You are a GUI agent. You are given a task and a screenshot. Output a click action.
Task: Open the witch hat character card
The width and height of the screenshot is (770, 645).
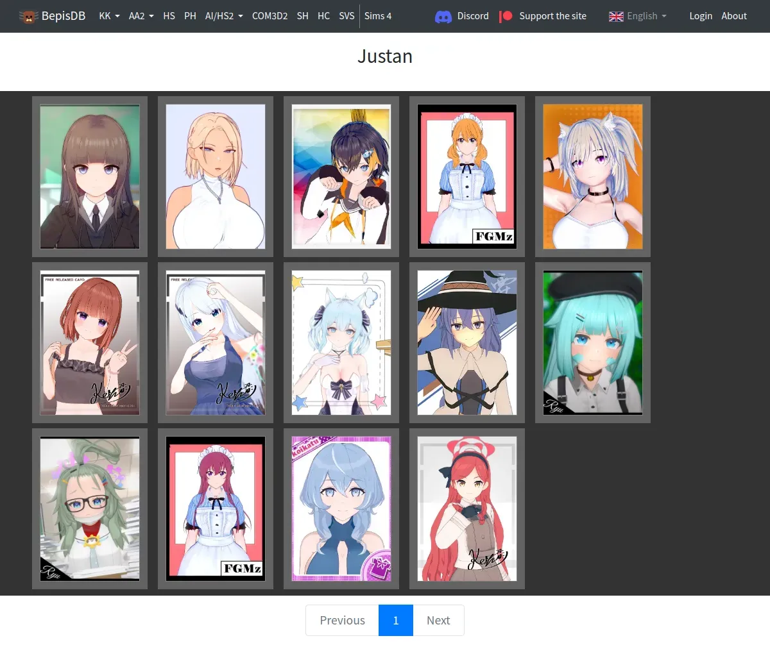467,342
